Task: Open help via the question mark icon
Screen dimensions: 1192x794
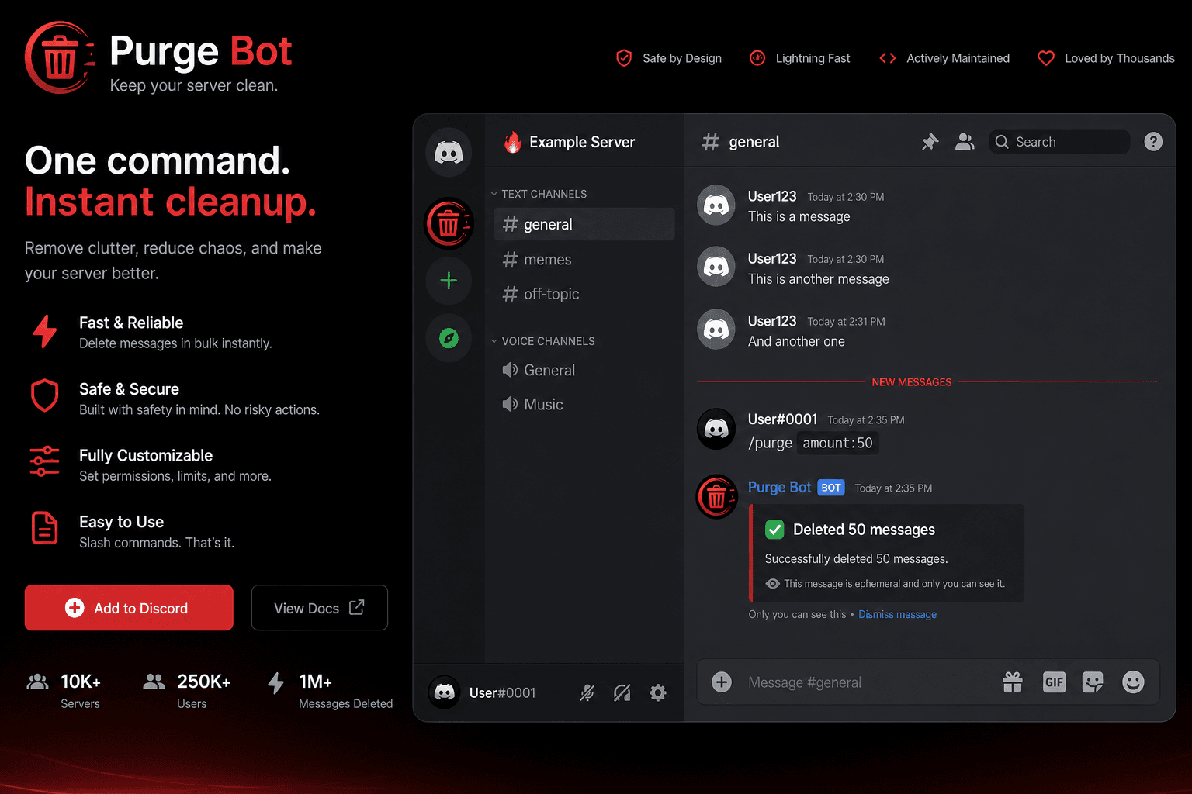Action: (x=1153, y=142)
